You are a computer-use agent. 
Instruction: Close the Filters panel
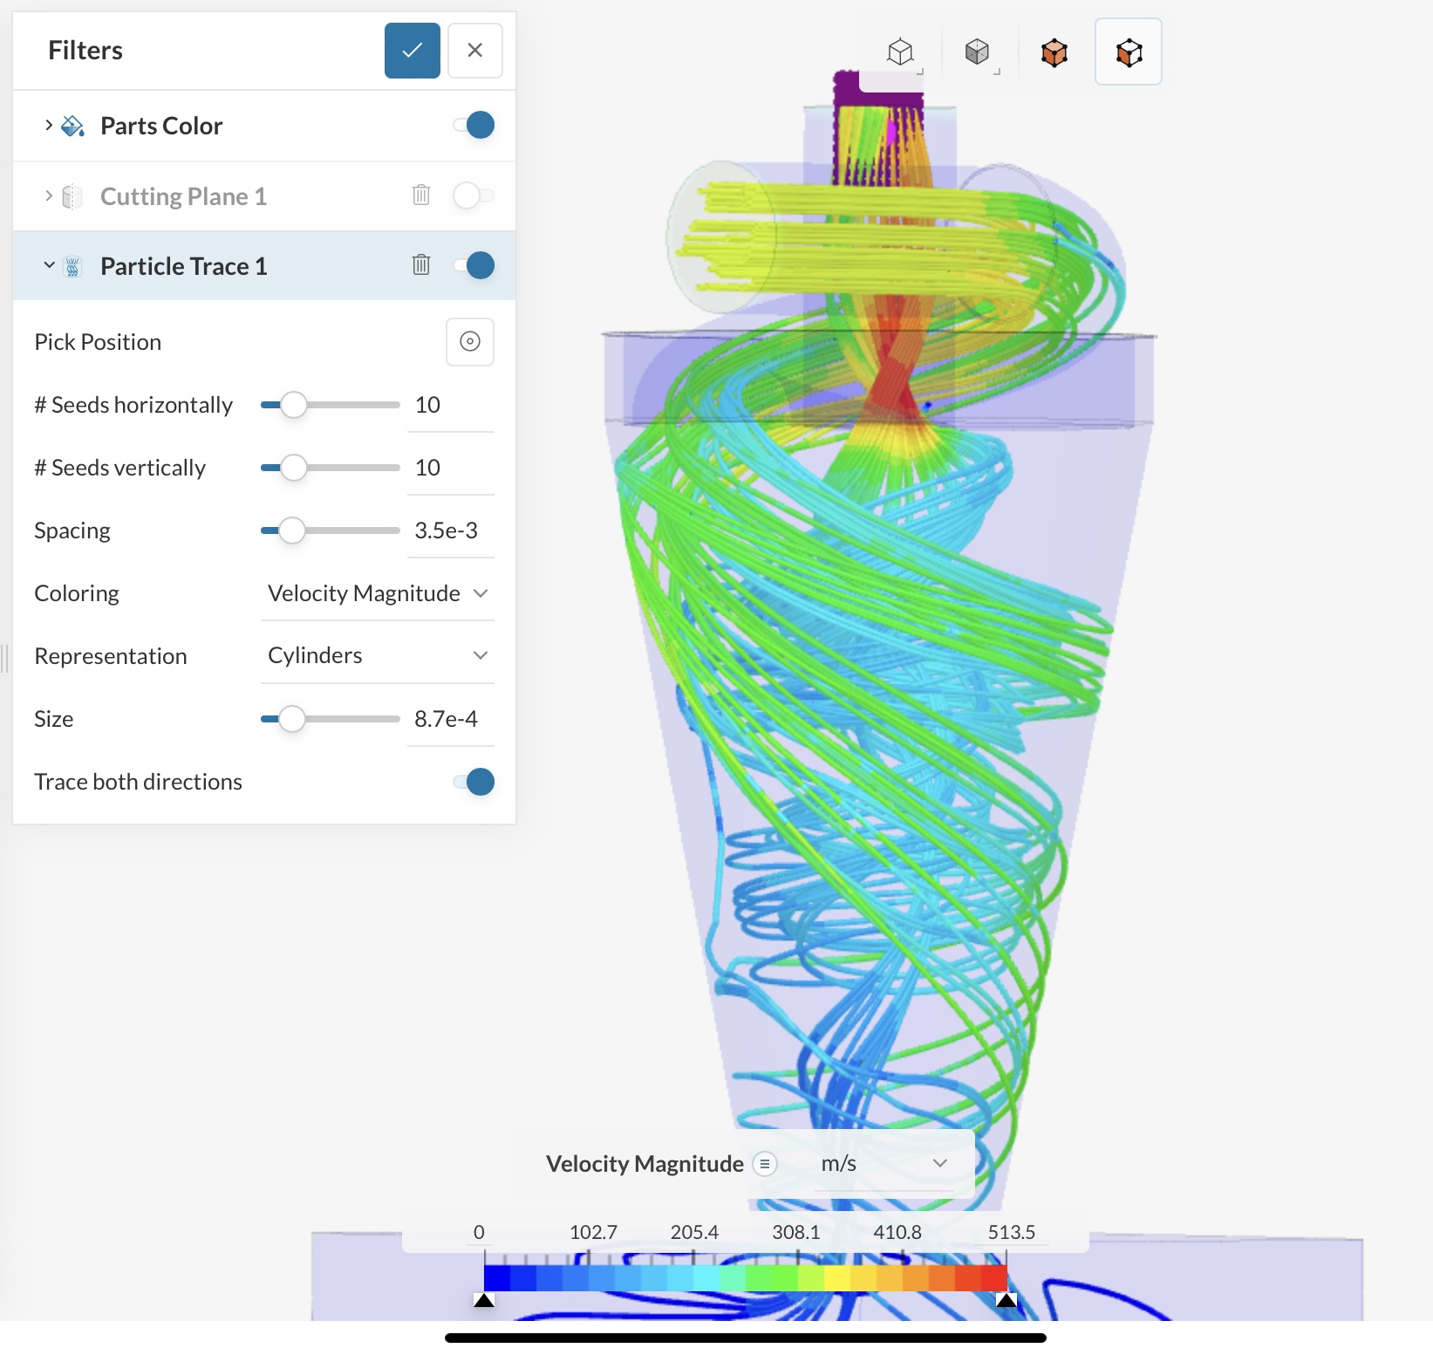click(x=475, y=51)
